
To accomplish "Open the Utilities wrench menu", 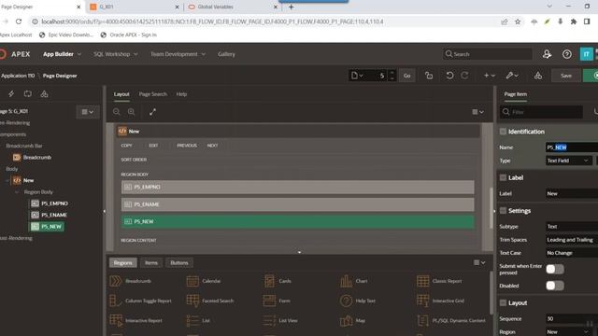I will [x=512, y=76].
